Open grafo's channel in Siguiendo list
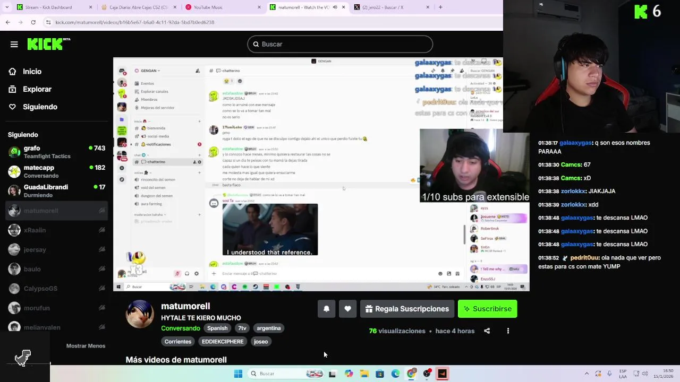This screenshot has width=680, height=382. 56,152
